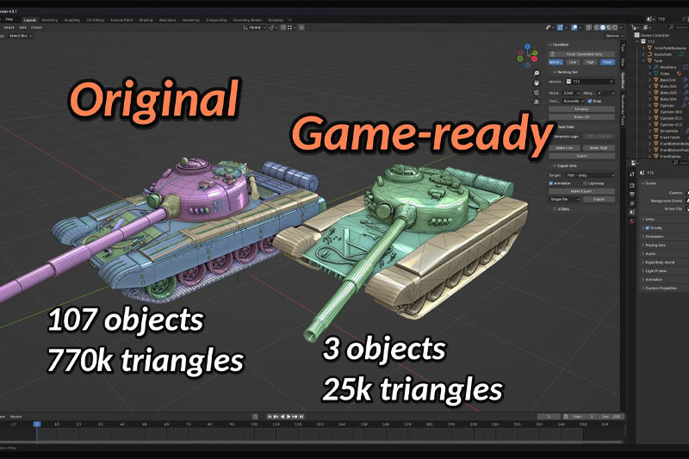This screenshot has width=689, height=459.
Task: Click the snapping magnet-grid icon in header
Action: coord(290,28)
